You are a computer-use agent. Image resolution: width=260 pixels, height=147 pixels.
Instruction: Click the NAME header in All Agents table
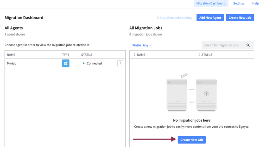pos(11,55)
